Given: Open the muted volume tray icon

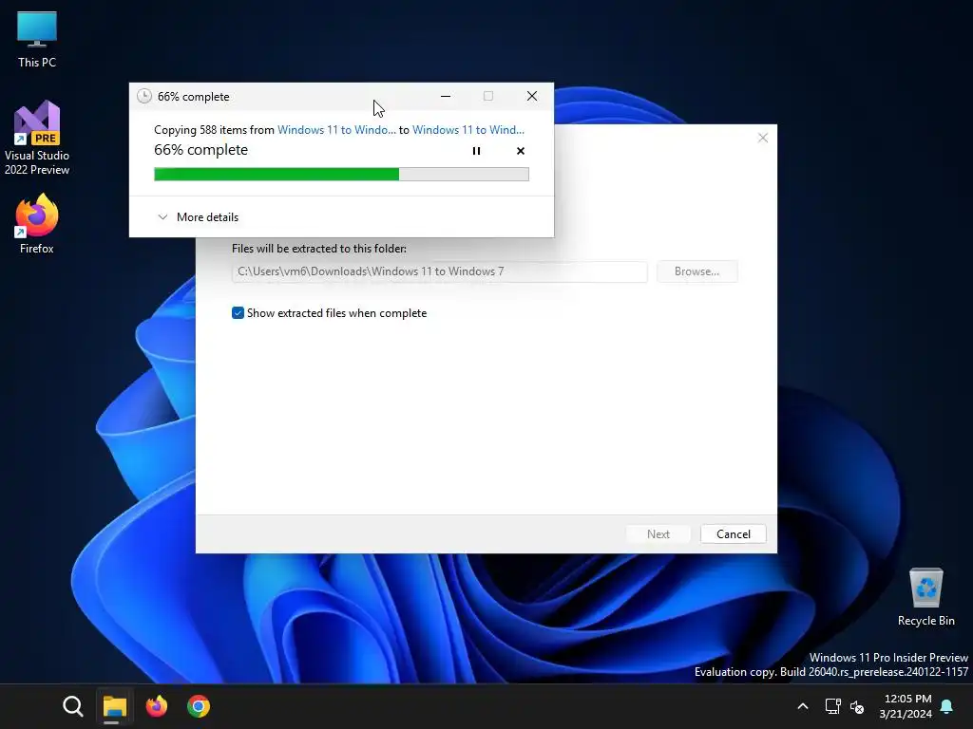Looking at the screenshot, I should [857, 706].
